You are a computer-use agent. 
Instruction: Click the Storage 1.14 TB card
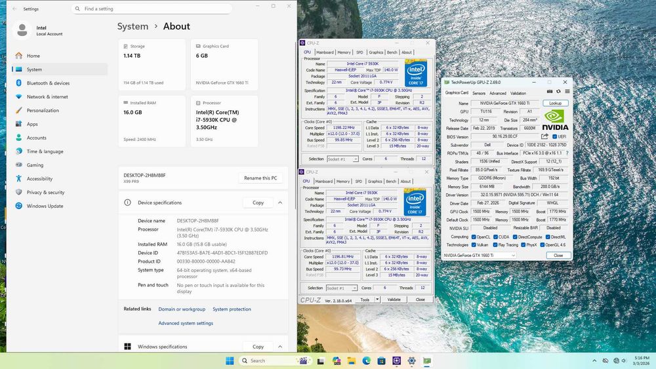coord(152,65)
